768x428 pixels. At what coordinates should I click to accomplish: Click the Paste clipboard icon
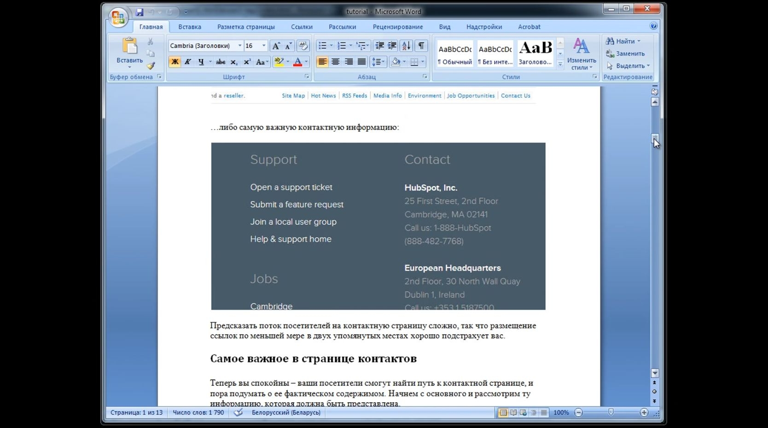tap(130, 46)
